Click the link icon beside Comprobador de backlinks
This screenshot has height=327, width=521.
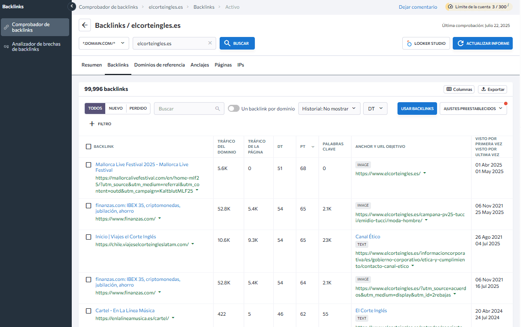(7, 27)
